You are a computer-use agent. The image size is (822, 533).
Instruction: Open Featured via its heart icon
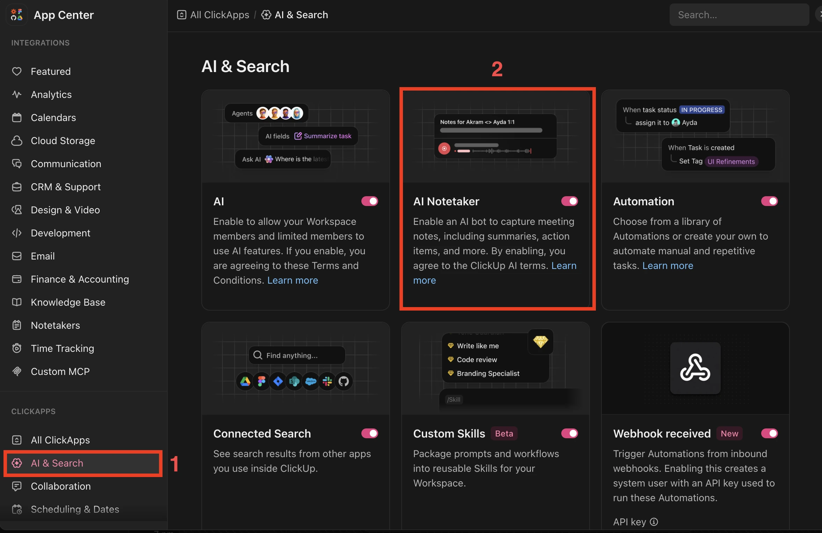tap(17, 71)
